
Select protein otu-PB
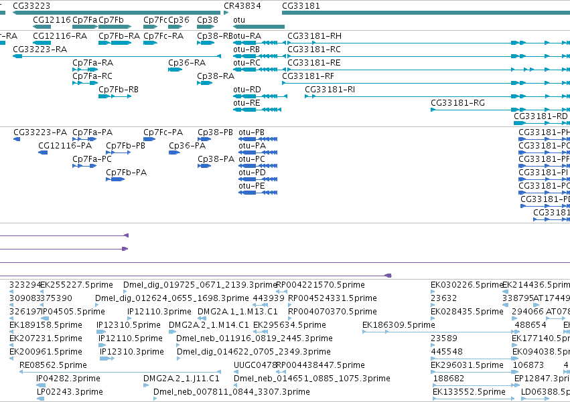click(258, 139)
